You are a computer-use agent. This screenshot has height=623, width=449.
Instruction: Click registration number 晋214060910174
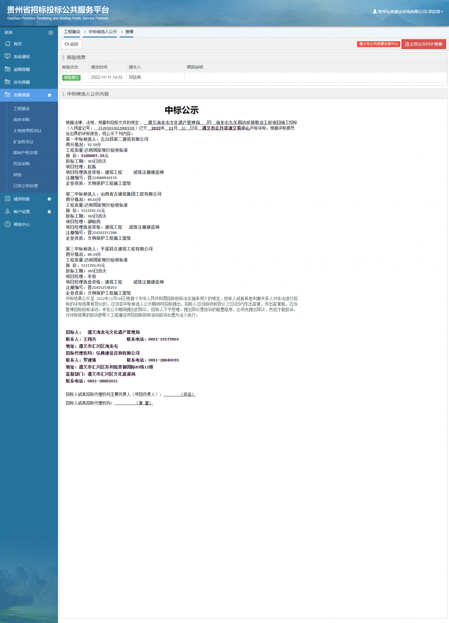pos(91,178)
